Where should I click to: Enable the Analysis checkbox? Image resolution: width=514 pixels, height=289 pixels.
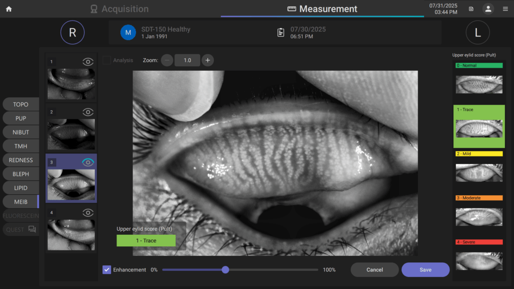coord(107,60)
